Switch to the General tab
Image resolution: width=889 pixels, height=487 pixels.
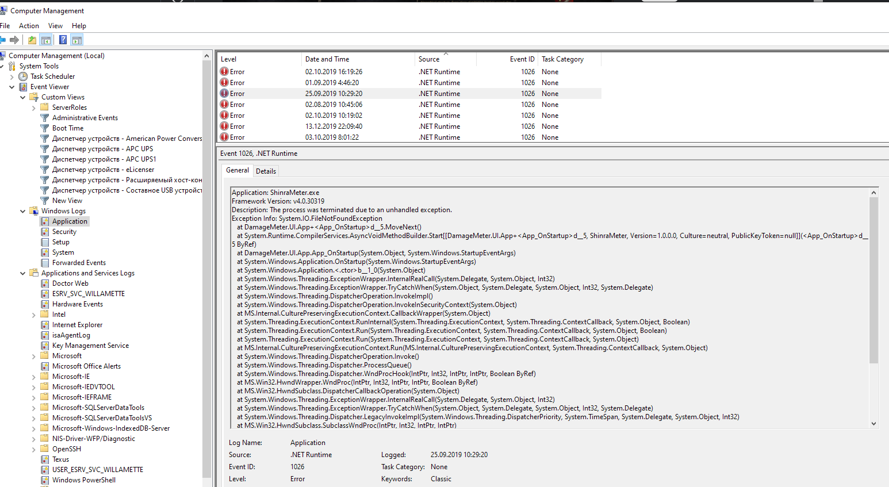pyautogui.click(x=237, y=170)
